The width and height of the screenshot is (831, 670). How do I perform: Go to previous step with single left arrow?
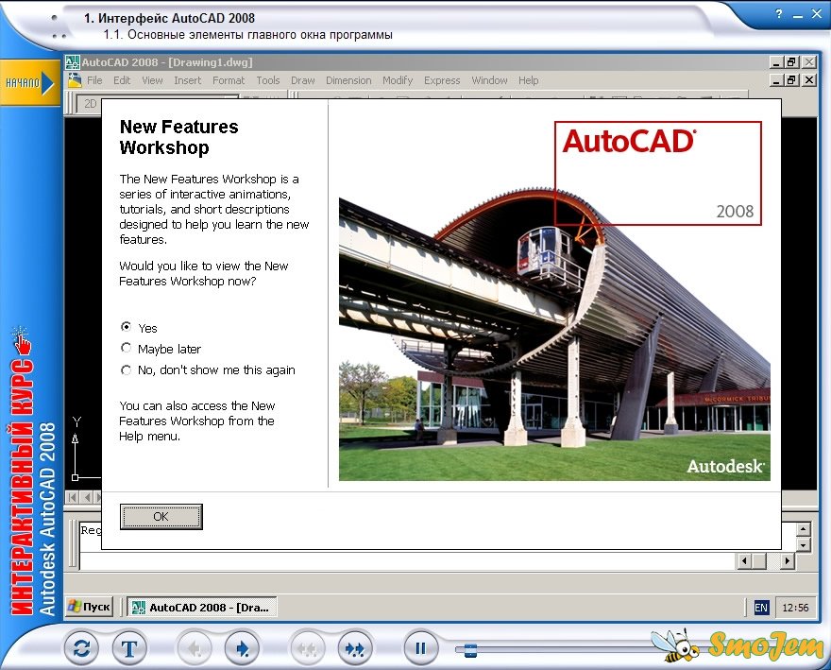point(194,647)
